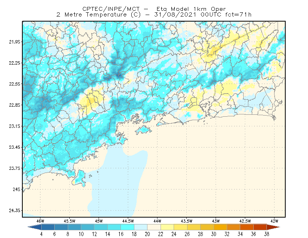Click the Eta Model 1km Oper title
The height and width of the screenshot is (238, 308).
191,9
